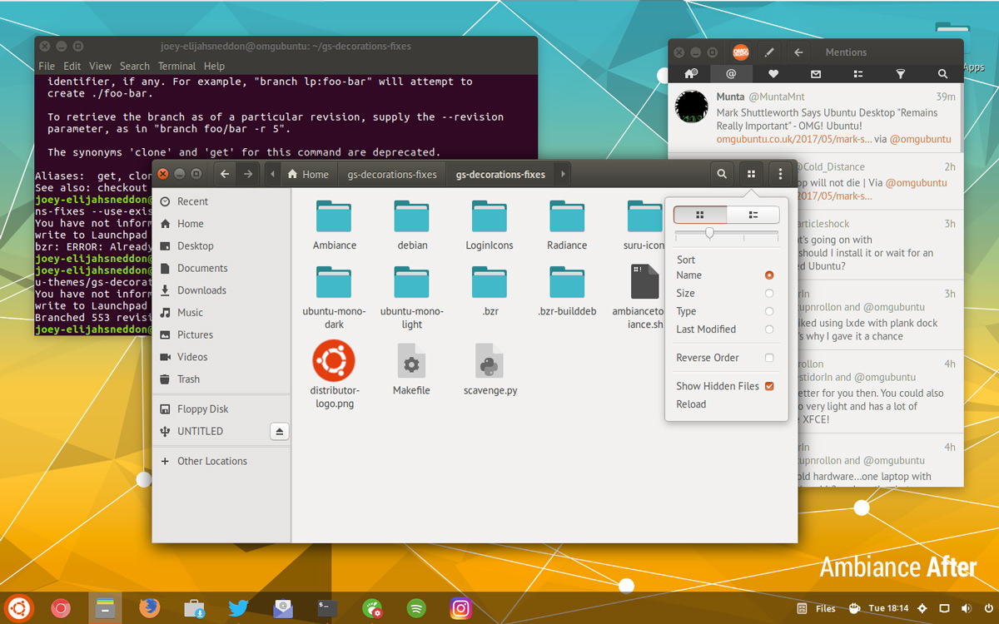Select the Last Modified sort option

[x=769, y=329]
